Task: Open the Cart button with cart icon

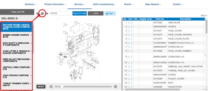Action: (110, 13)
